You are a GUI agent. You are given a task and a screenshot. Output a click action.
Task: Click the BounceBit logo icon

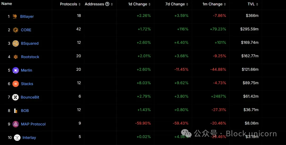click(x=15, y=97)
